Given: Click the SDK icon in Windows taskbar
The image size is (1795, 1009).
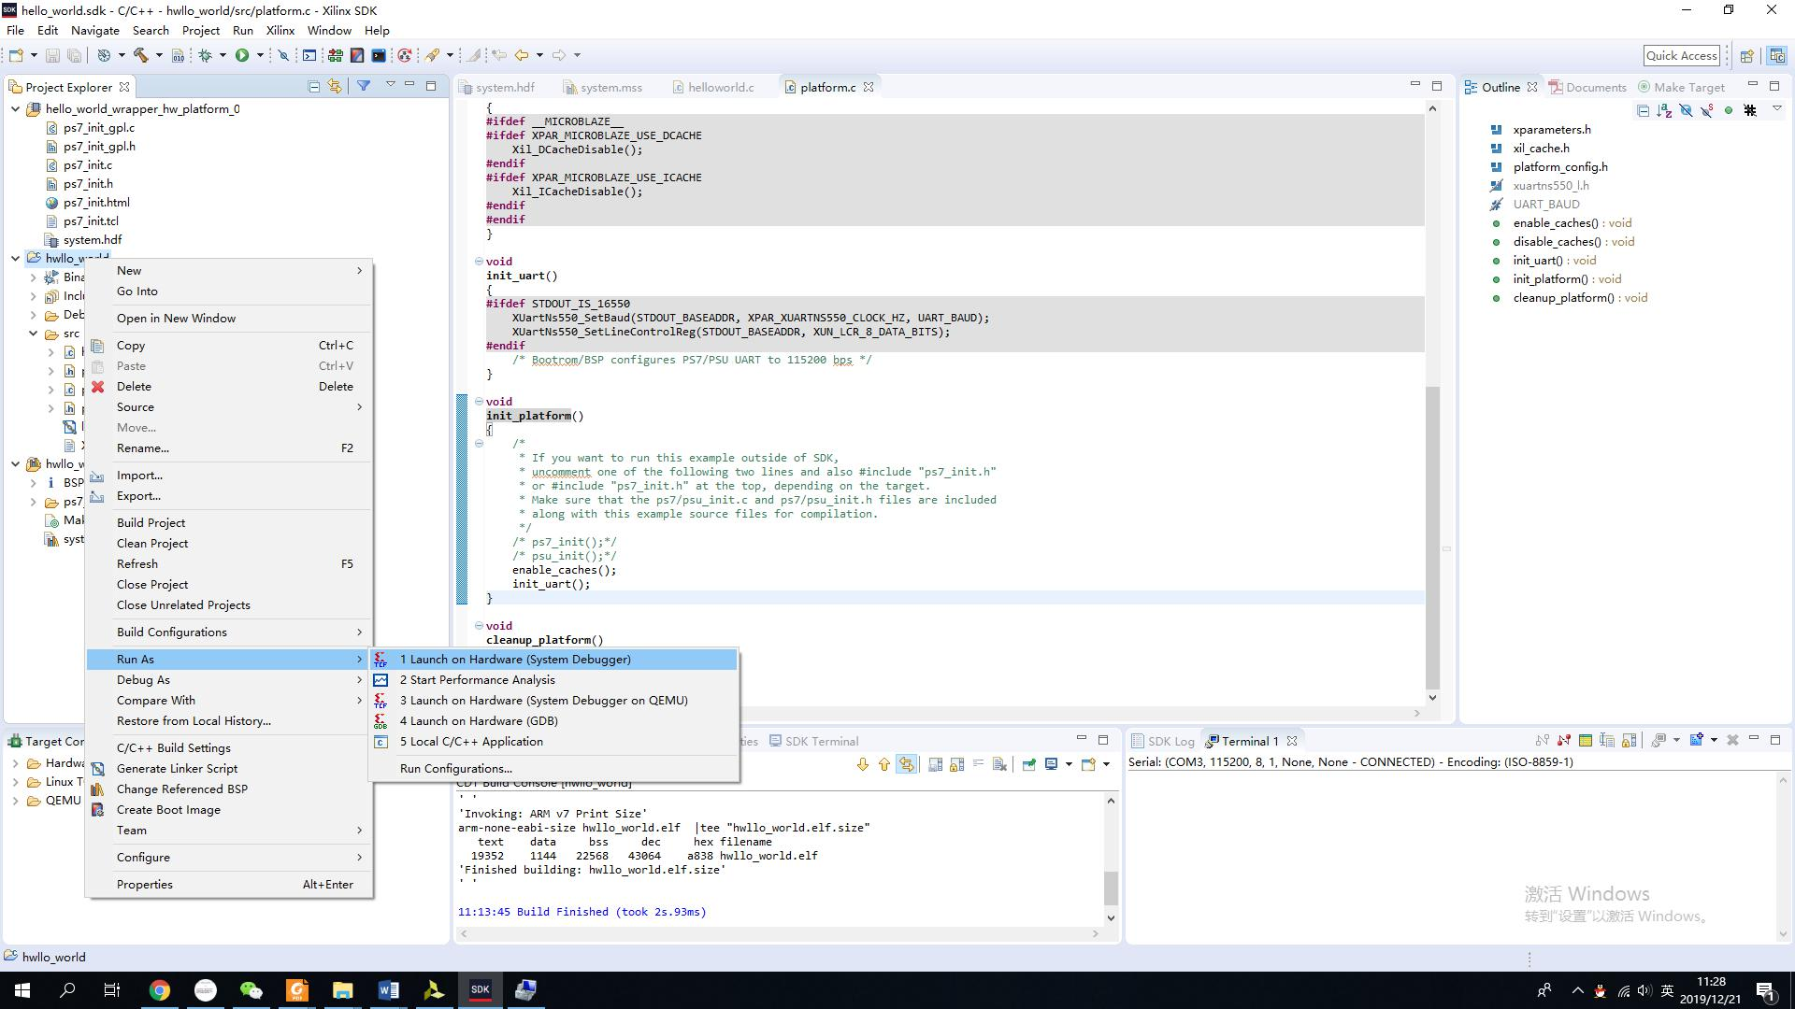Looking at the screenshot, I should [x=480, y=989].
